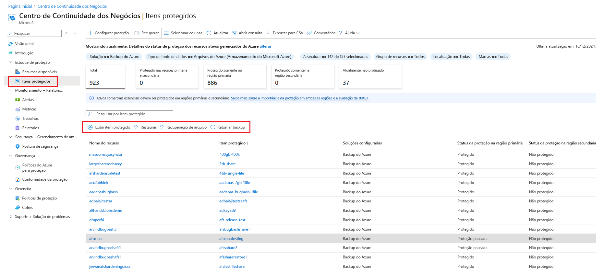Click the Cofres cloud icon
This screenshot has width=604, height=273.
(18, 208)
